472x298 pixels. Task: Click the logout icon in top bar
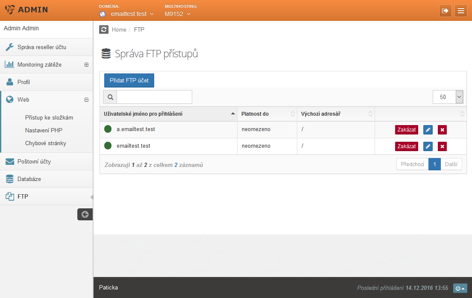[445, 11]
